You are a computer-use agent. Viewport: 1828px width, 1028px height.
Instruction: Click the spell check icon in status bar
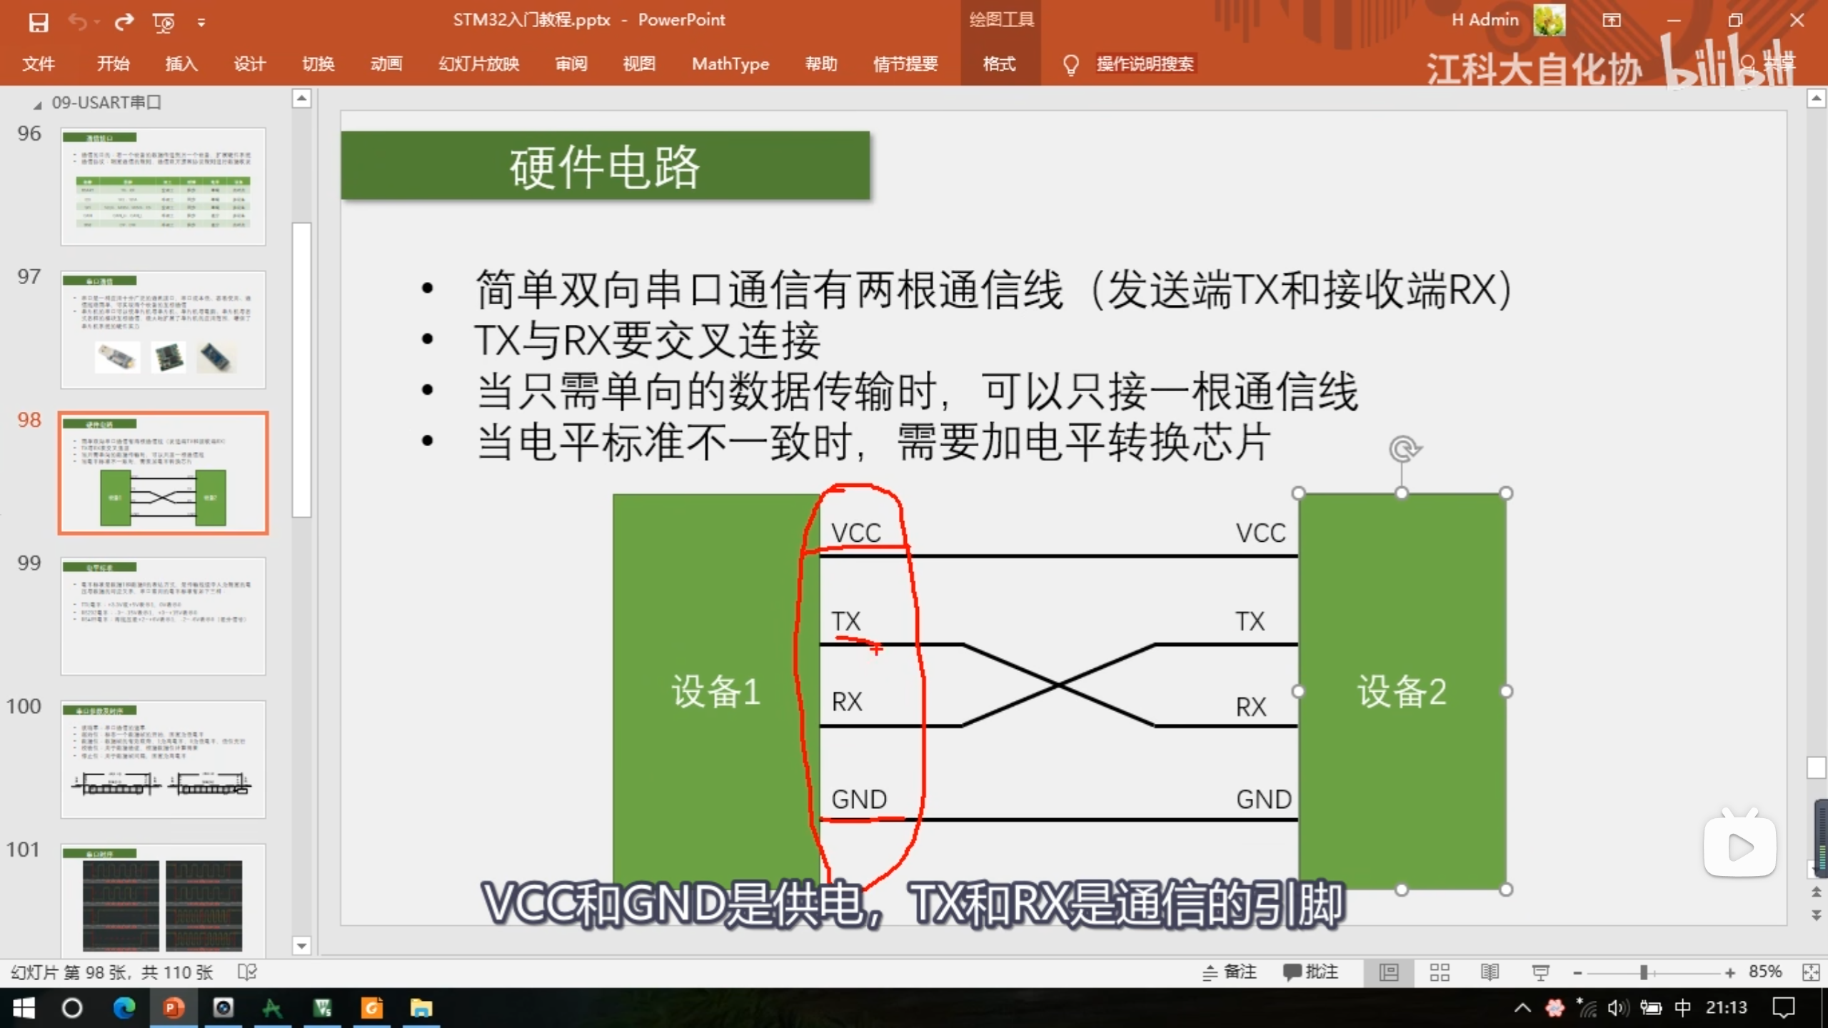247,972
